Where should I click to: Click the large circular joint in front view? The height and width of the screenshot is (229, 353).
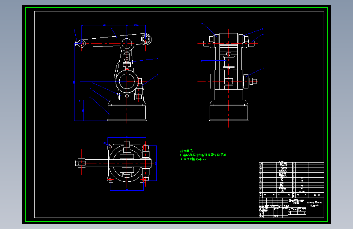click(127, 81)
